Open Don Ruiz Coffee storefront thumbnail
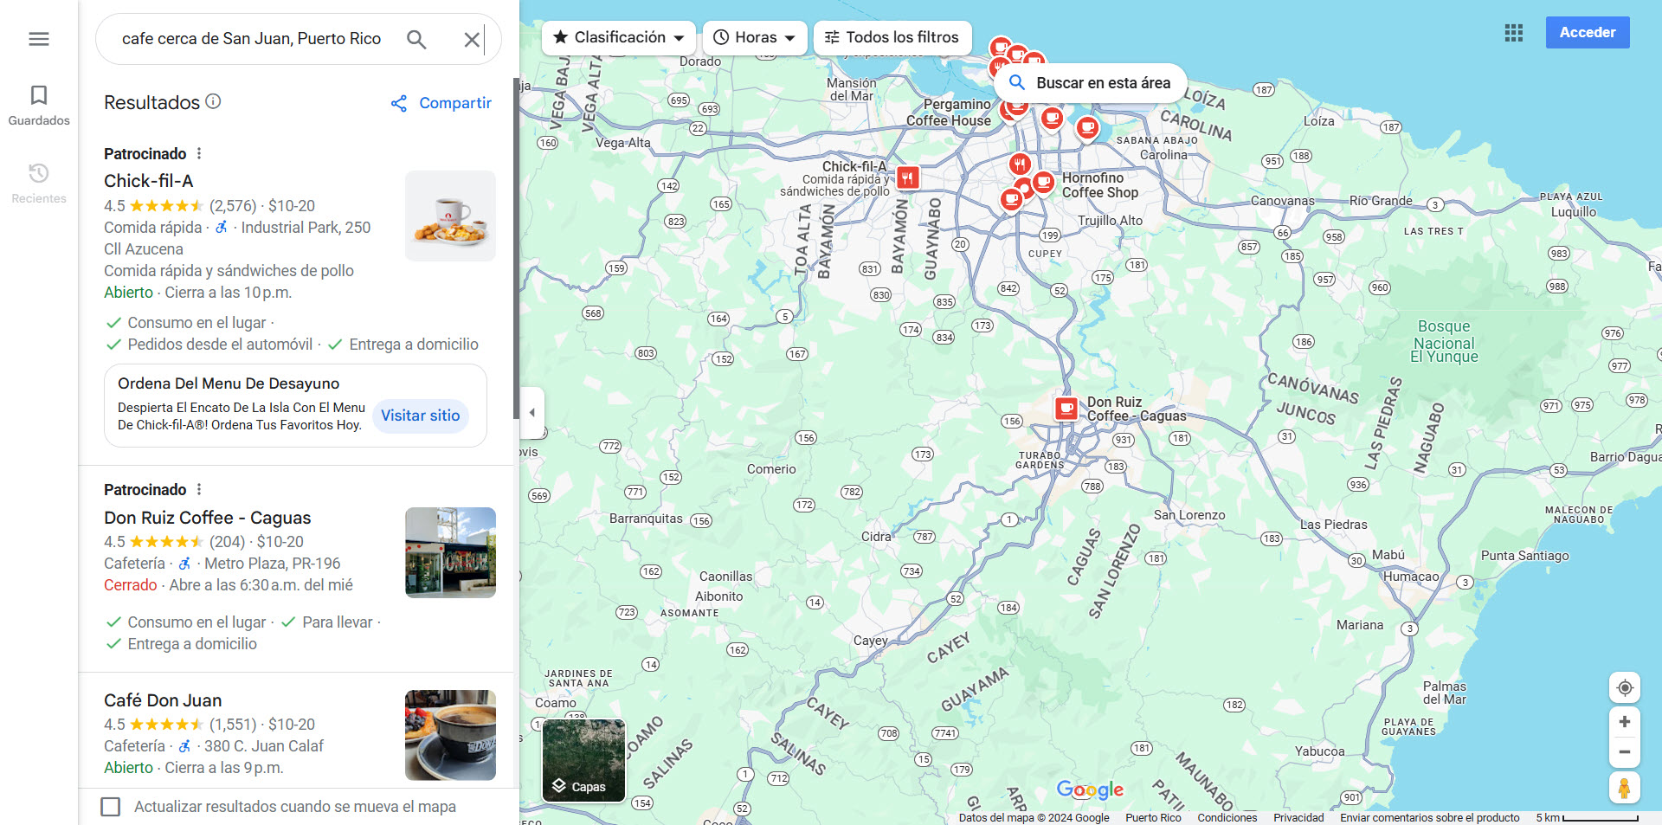This screenshot has width=1662, height=825. tap(450, 552)
